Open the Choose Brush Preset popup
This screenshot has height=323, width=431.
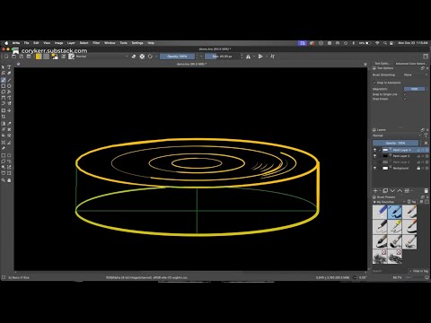(x=71, y=57)
